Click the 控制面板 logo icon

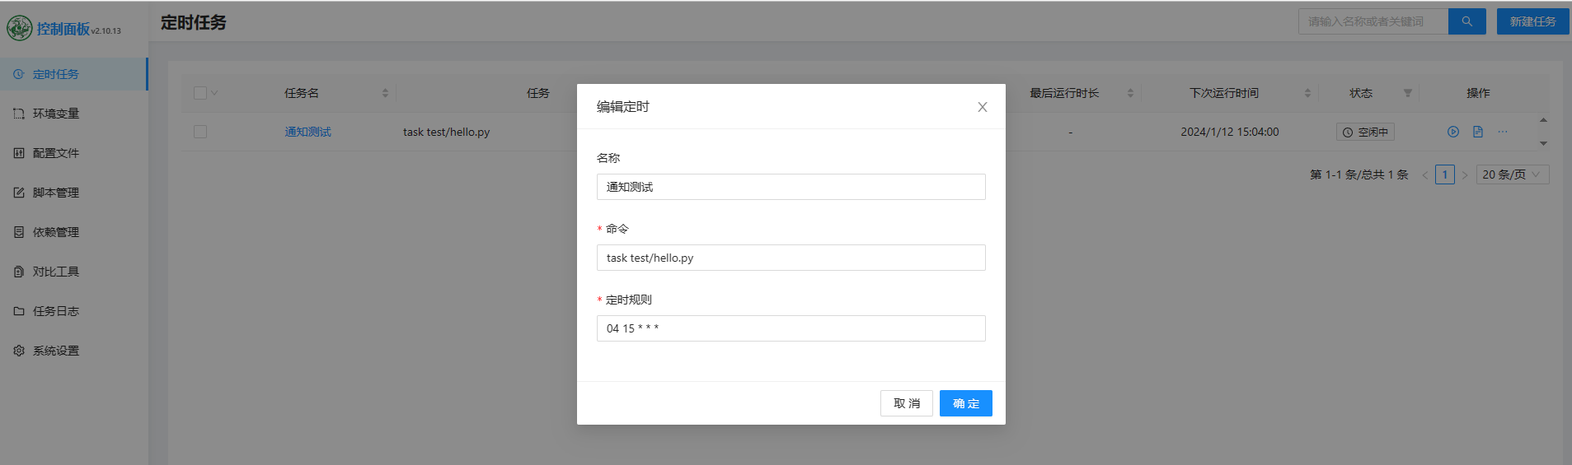click(19, 29)
